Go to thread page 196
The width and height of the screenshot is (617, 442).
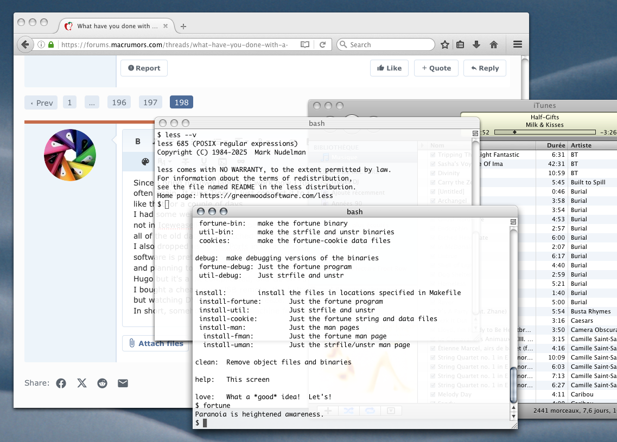(119, 103)
